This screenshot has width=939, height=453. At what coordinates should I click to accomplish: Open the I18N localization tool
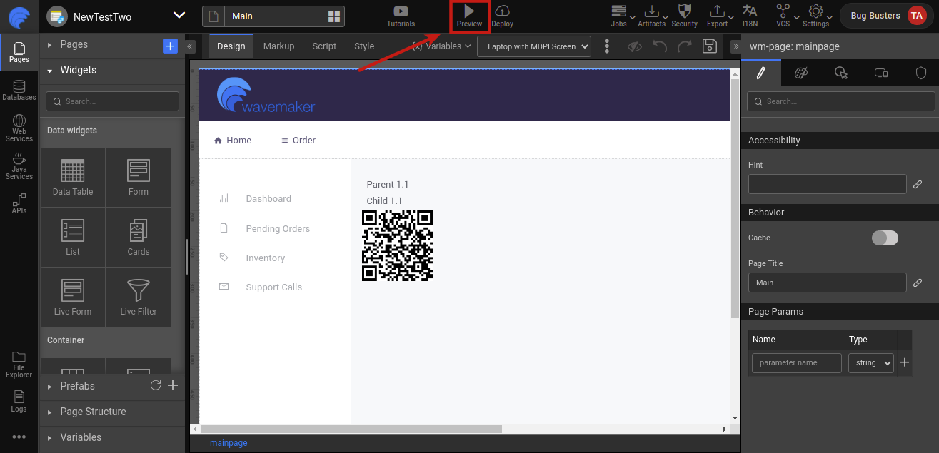750,16
